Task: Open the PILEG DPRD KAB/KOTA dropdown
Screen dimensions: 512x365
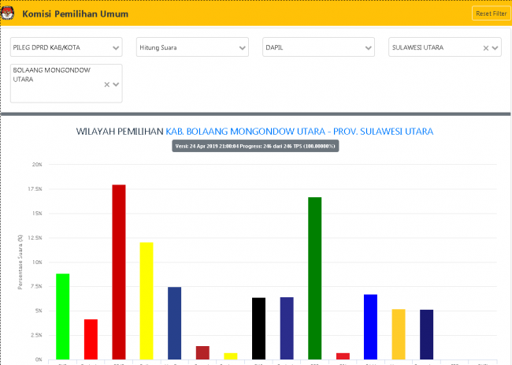Action: [x=66, y=47]
